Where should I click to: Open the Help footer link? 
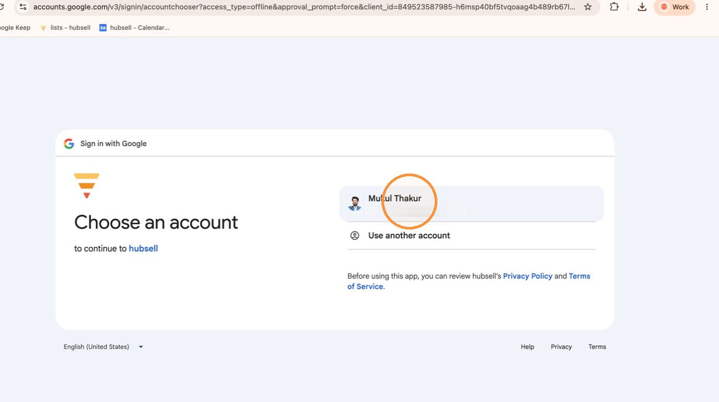(527, 347)
